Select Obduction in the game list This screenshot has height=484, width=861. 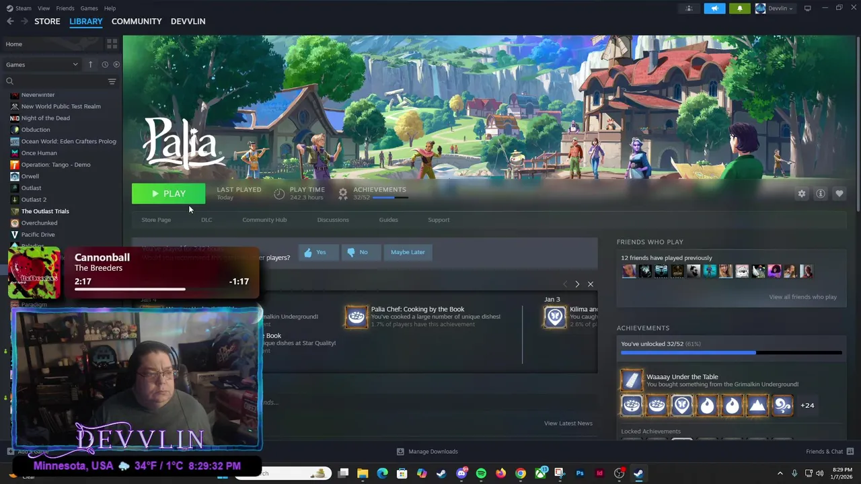(36, 130)
